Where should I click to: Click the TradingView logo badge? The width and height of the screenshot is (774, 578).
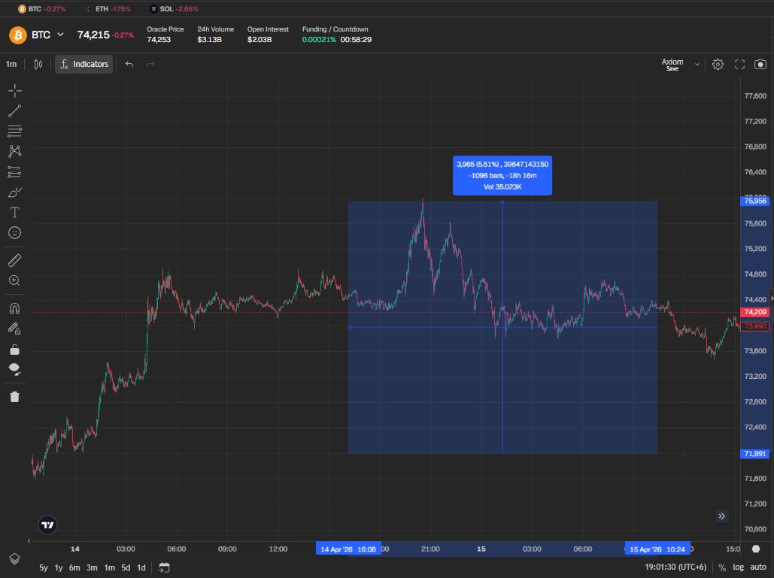[x=48, y=525]
